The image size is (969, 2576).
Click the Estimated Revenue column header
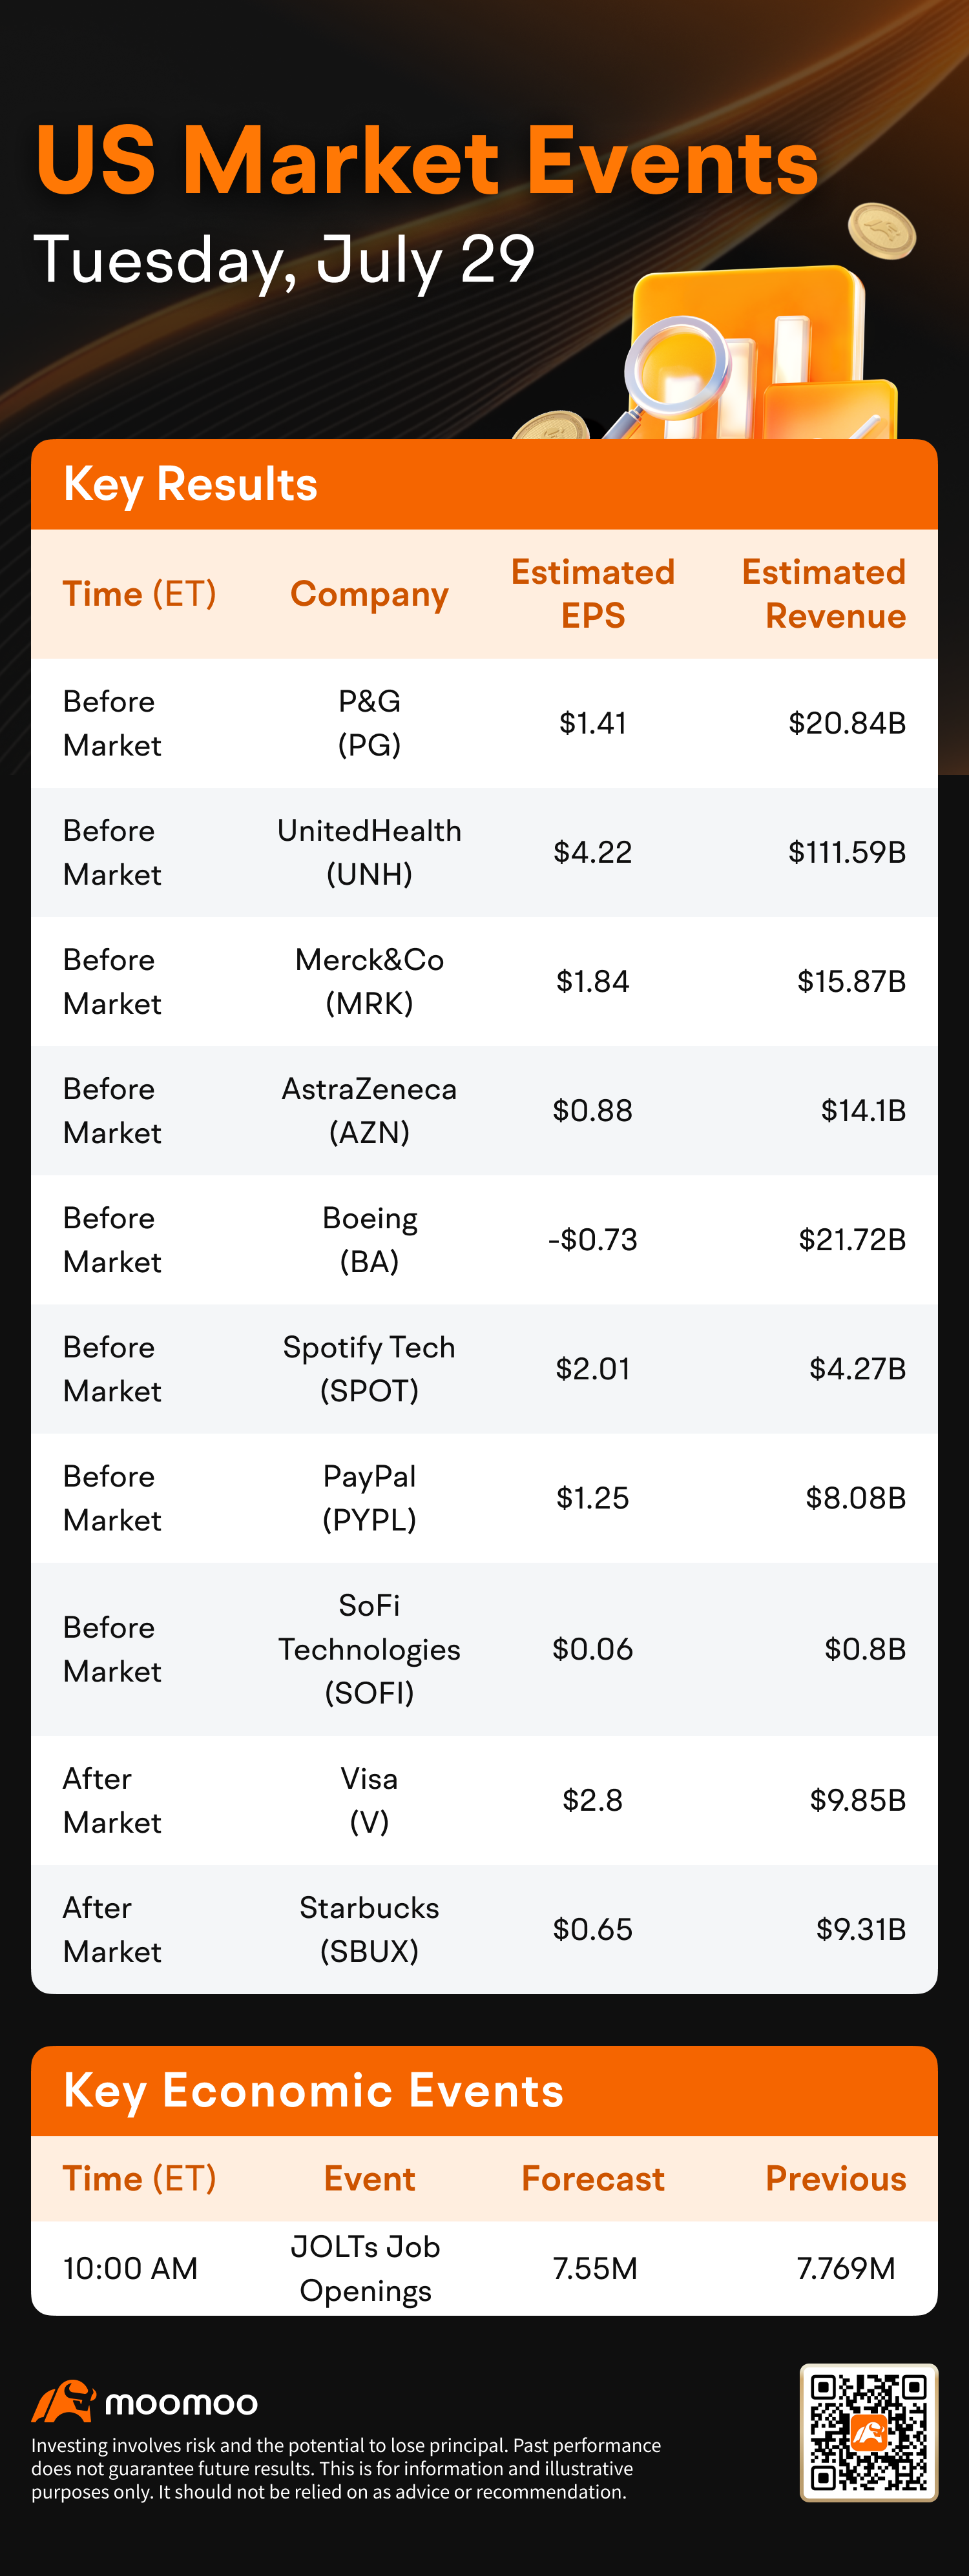point(823,594)
